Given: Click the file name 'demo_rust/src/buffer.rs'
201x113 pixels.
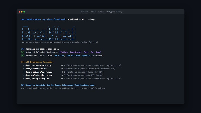Looking at the screenshot, I should pyautogui.click(x=39, y=72).
